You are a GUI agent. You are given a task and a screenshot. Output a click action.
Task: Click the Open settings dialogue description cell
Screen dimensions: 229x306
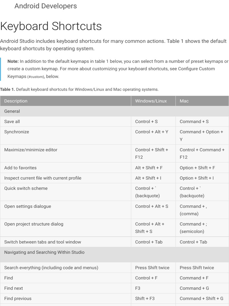pos(27,206)
